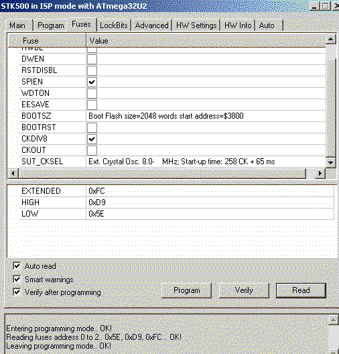339x354 pixels.
Task: Click the EXTENDED fuse byte label
Action: coord(41,191)
